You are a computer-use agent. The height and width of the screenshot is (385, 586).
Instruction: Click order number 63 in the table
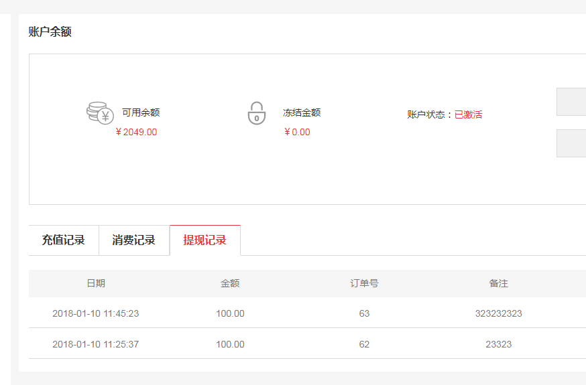coord(364,313)
